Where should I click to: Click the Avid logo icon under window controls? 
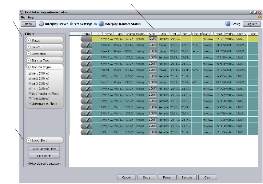pos(260,17)
